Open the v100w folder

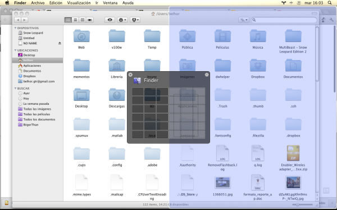click(x=117, y=36)
